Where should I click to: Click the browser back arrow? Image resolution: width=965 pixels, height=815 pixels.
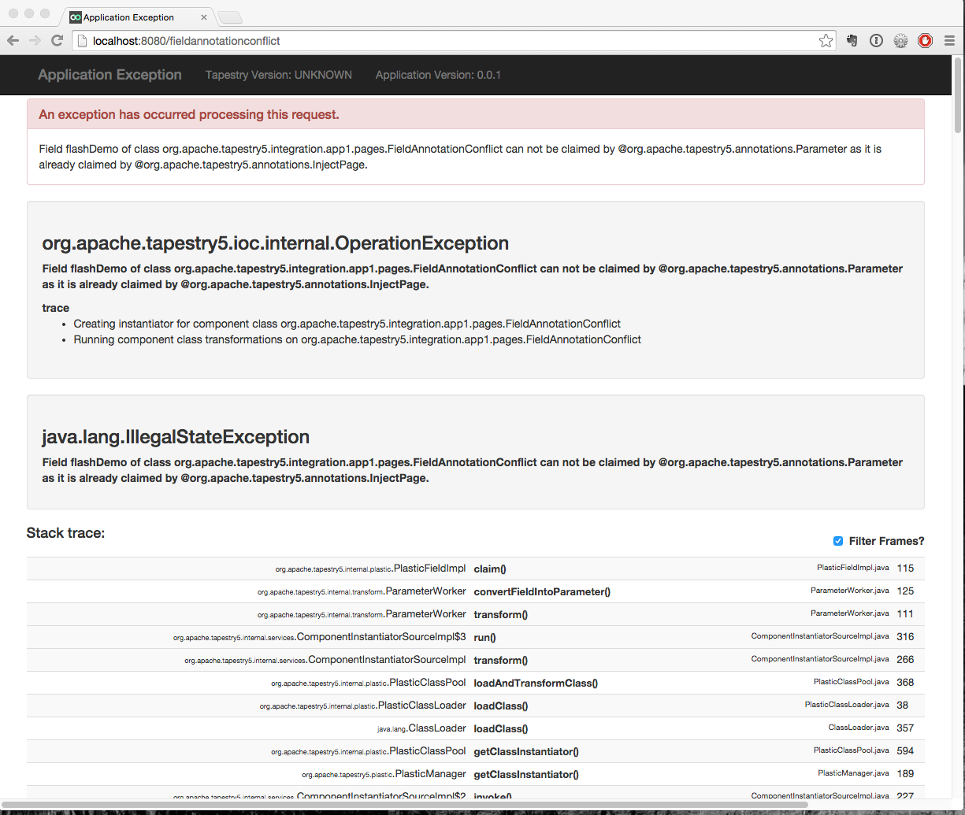pos(13,41)
